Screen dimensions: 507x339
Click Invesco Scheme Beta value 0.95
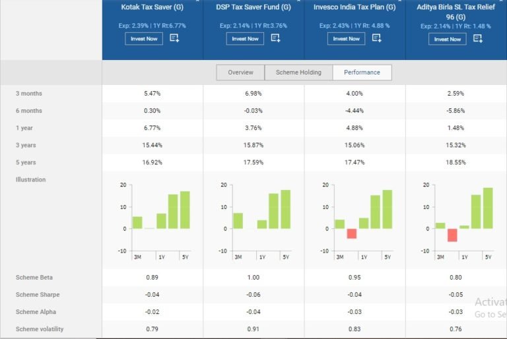(355, 277)
